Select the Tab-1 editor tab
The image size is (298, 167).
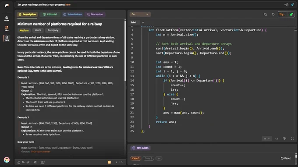tap(134, 22)
